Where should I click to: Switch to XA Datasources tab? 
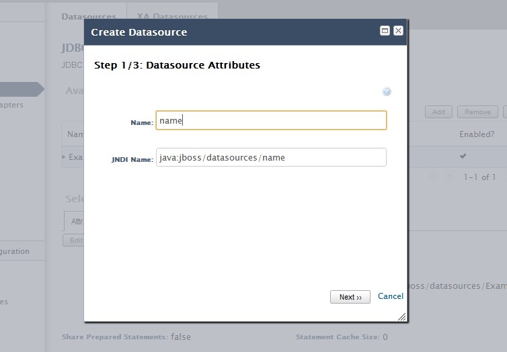(172, 16)
